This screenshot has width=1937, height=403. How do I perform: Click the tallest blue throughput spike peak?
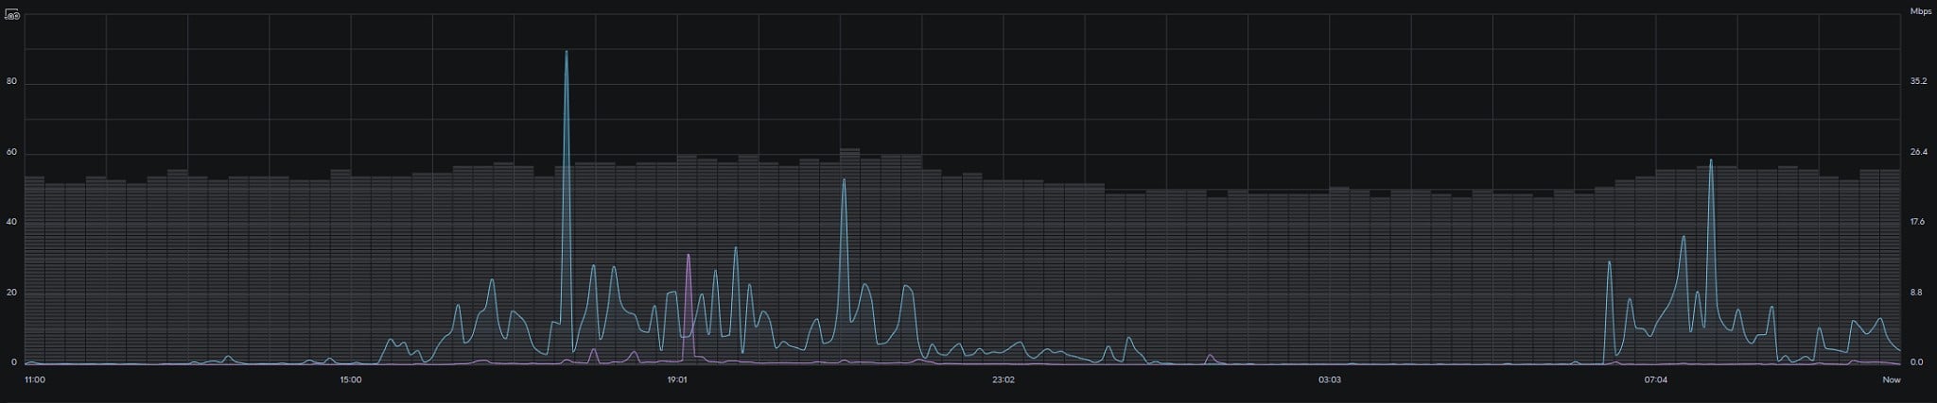pyautogui.click(x=567, y=52)
